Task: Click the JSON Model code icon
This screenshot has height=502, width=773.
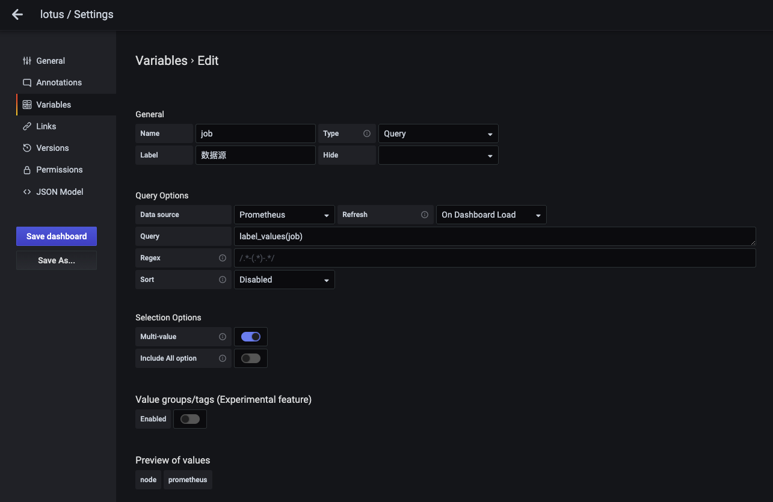Action: pos(26,192)
